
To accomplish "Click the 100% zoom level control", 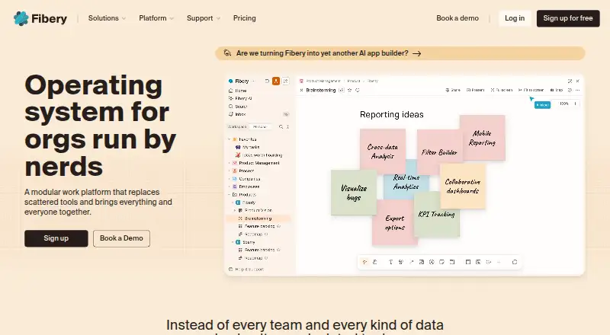I will click(x=564, y=104).
